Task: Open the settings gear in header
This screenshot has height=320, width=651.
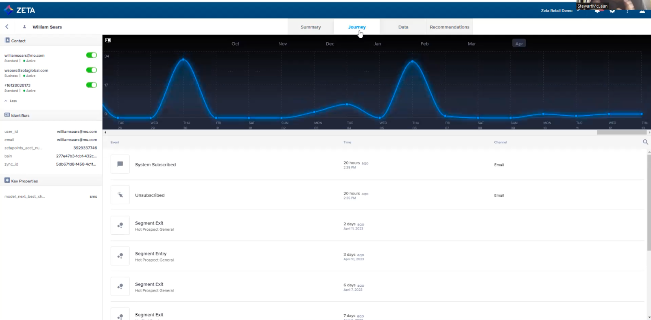Action: pyautogui.click(x=612, y=11)
